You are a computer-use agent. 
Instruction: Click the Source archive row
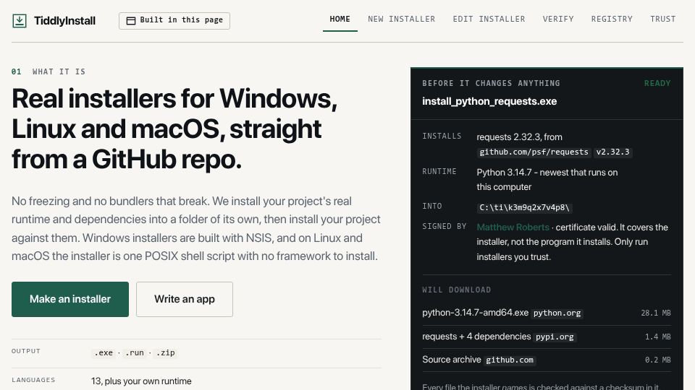[546, 360]
